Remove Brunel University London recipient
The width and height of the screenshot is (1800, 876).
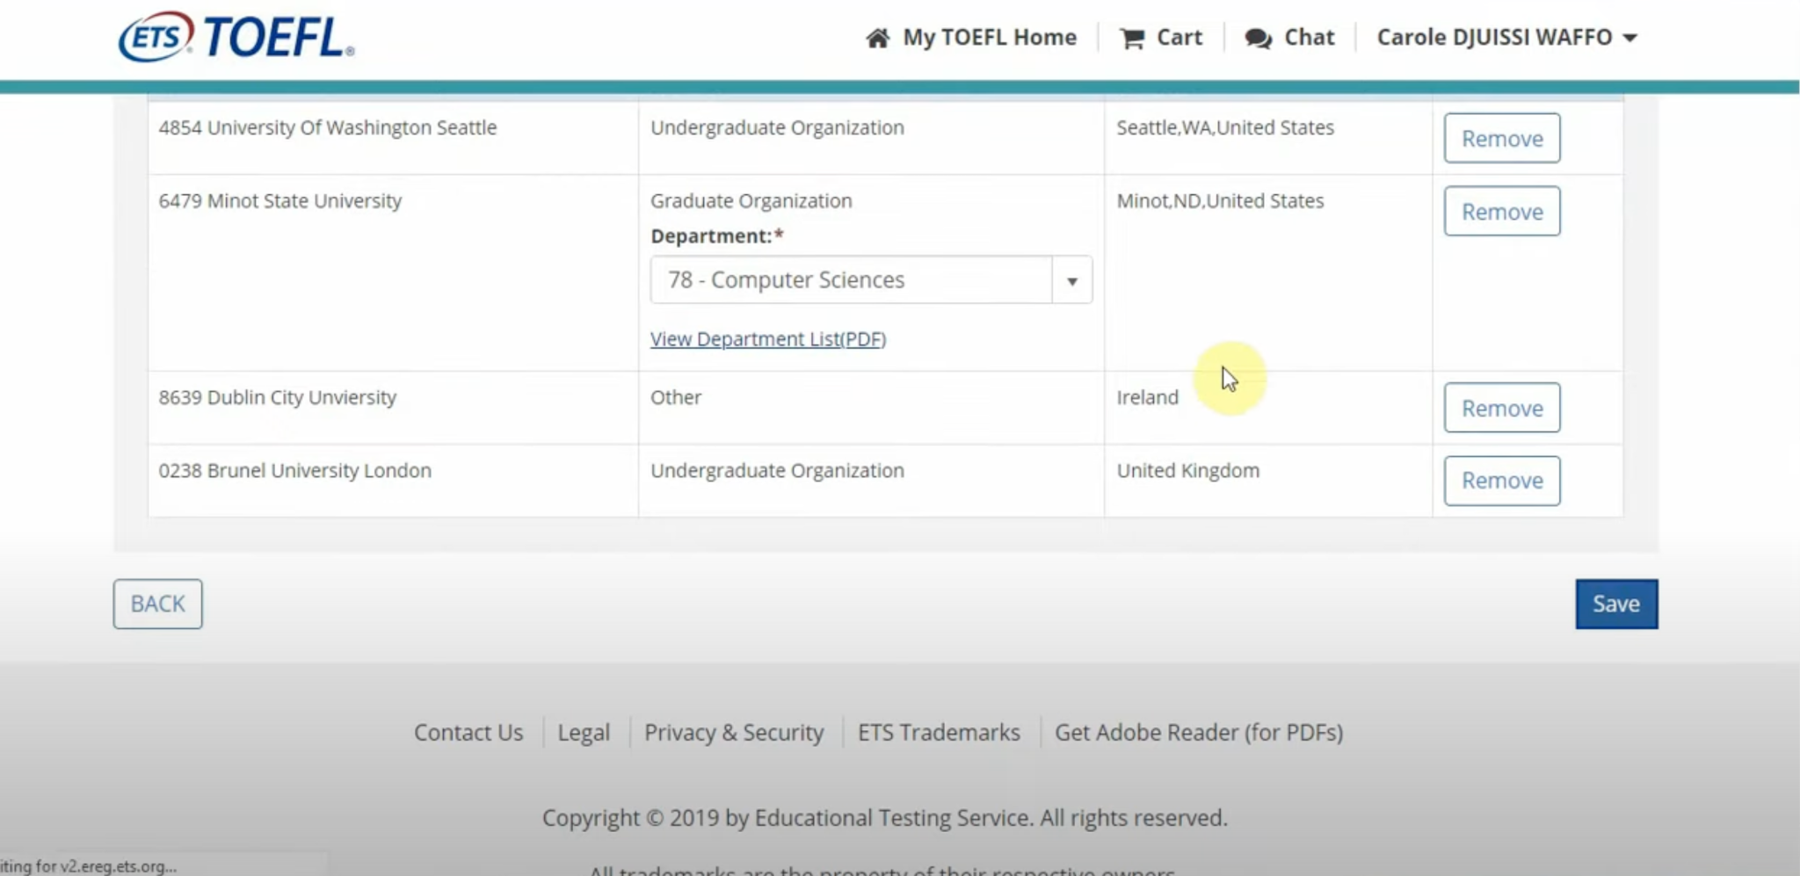[1501, 481]
